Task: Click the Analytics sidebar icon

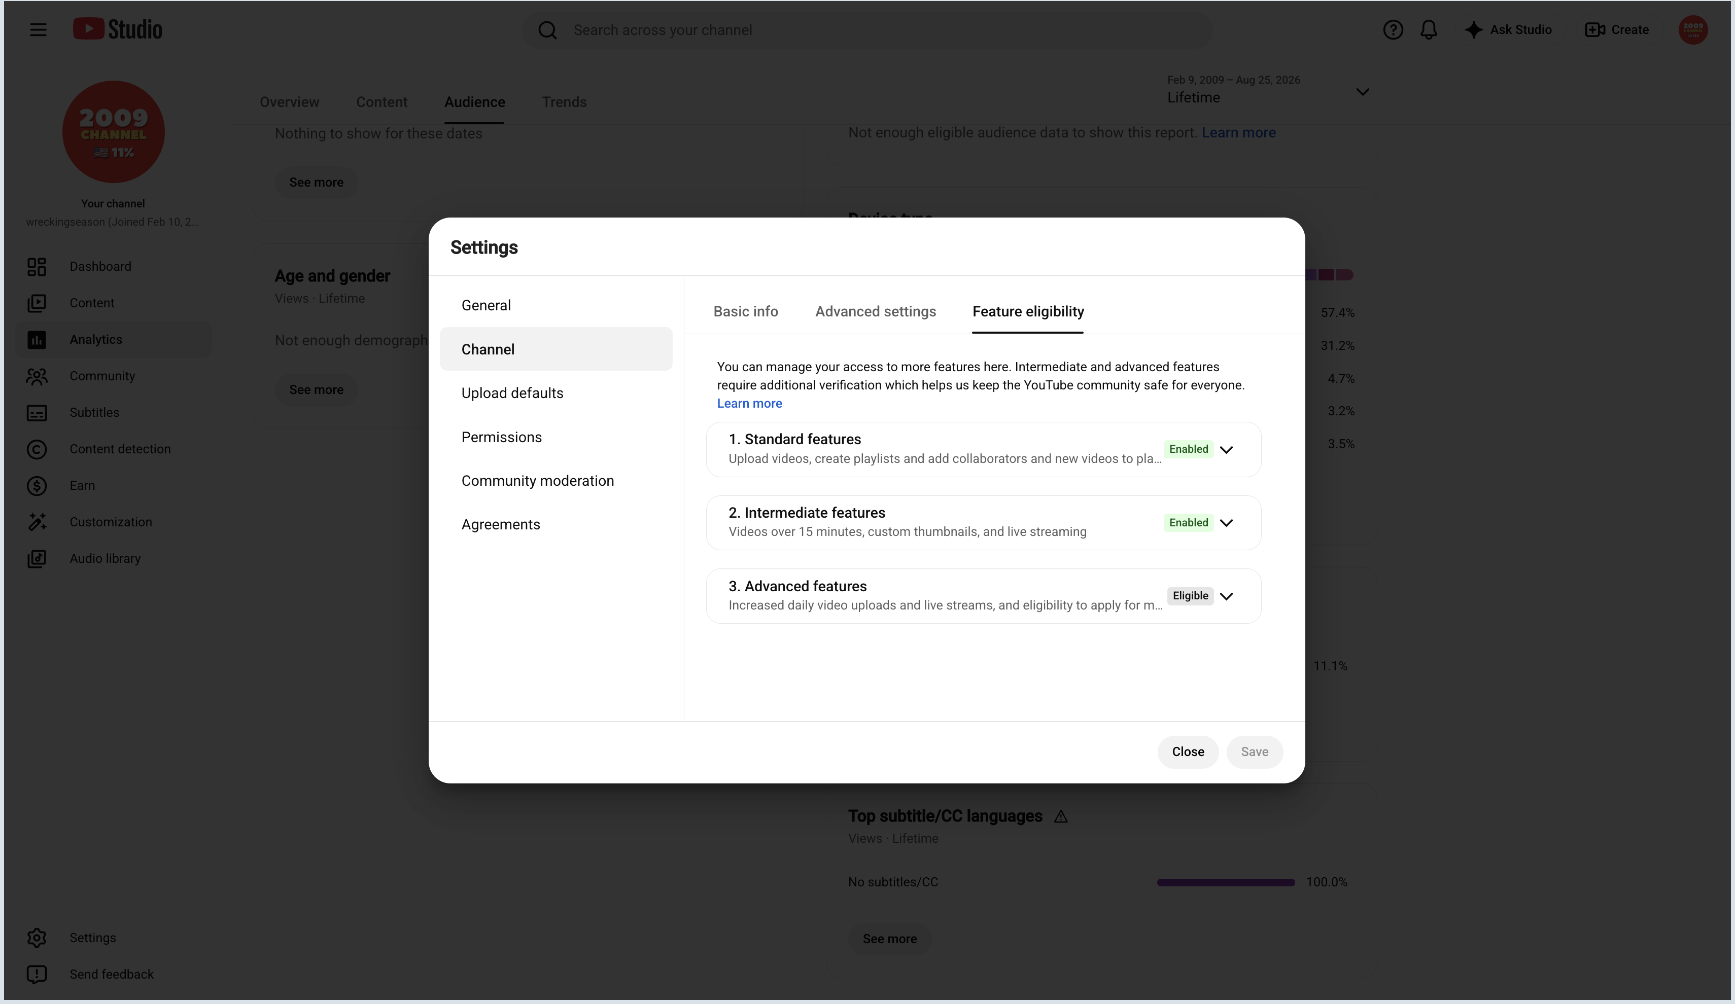Action: (x=37, y=339)
